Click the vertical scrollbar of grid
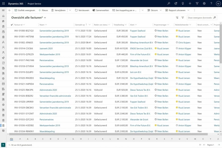Screen dimensions: 222x148 [220, 43]
